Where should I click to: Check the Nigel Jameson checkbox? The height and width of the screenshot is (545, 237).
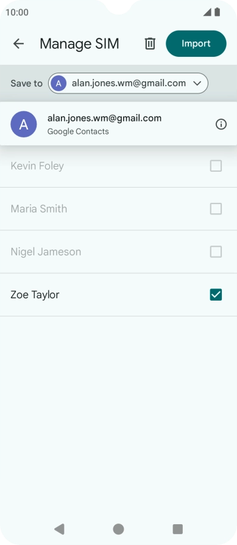point(216,252)
